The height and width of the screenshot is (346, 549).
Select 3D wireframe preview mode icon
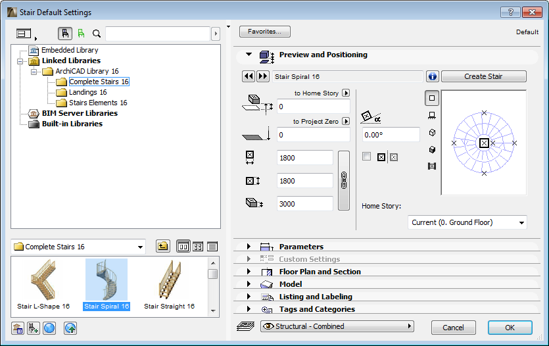pyautogui.click(x=432, y=132)
